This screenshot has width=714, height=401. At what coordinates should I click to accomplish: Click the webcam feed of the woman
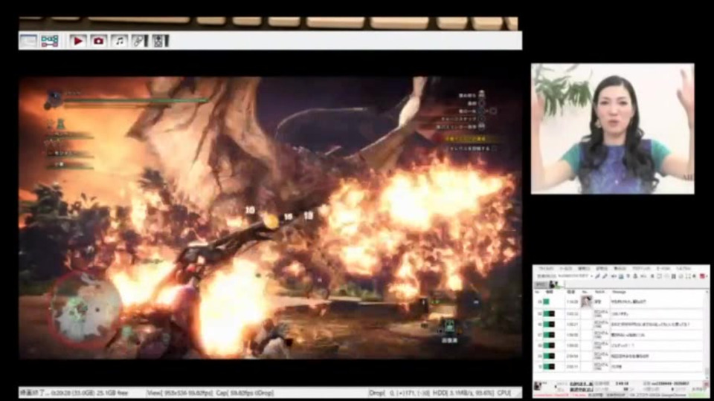(612, 128)
